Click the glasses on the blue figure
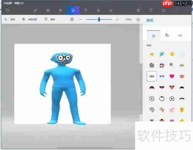The height and width of the screenshot is (150, 193). tap(64, 58)
